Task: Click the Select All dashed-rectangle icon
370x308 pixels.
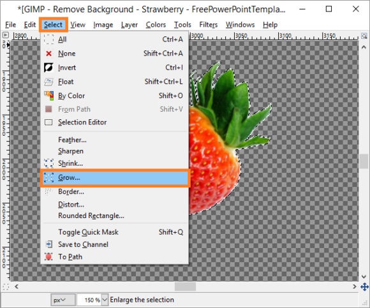Action: [49, 39]
